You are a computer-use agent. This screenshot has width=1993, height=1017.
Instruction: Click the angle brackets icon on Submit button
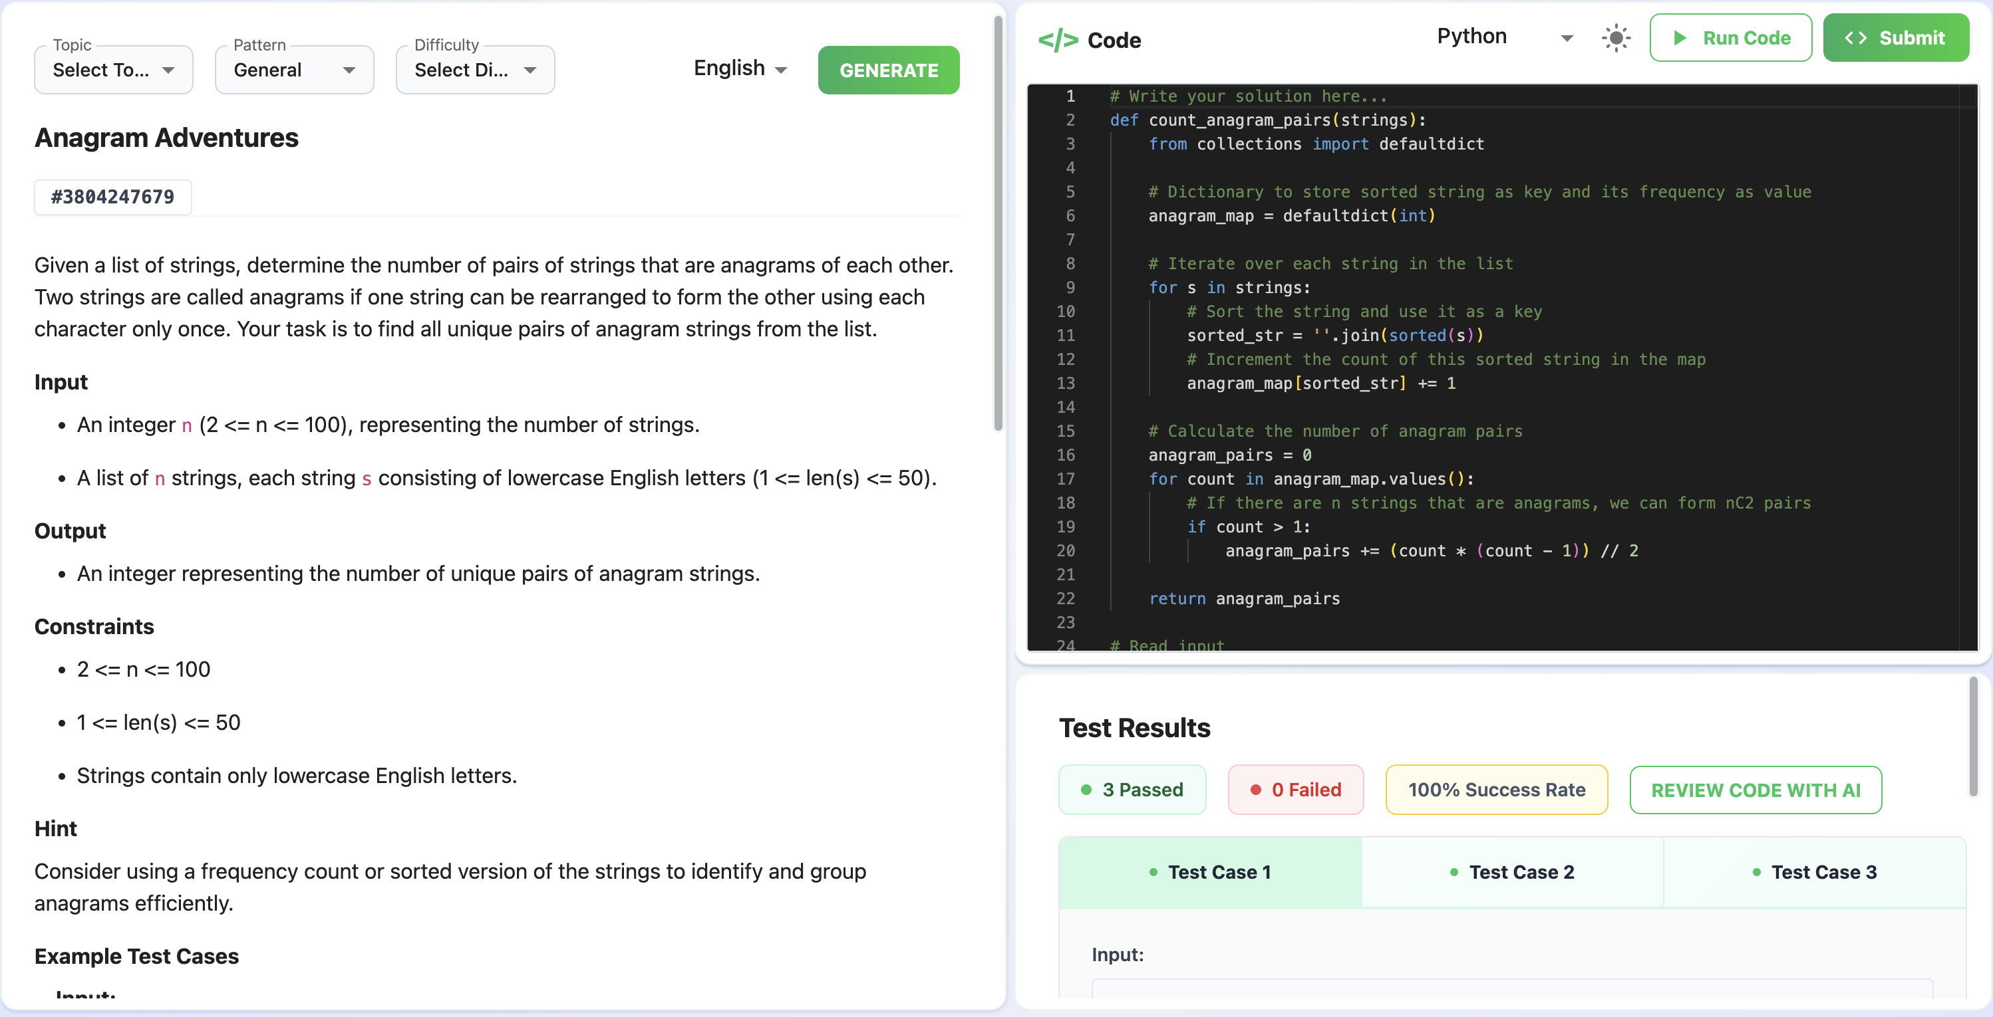coord(1856,38)
